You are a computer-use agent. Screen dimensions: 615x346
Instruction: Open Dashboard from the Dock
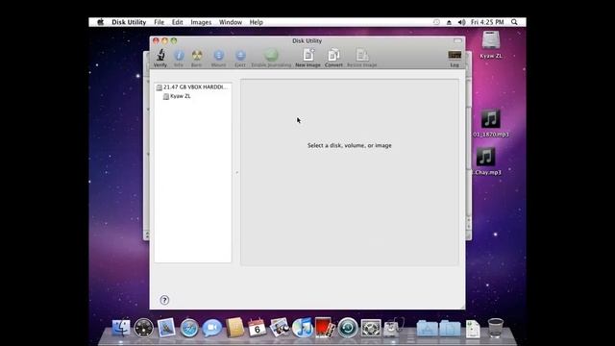143,328
